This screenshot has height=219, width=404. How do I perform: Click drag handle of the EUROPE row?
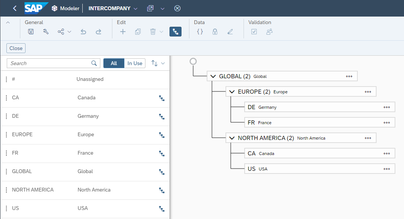[6, 135]
